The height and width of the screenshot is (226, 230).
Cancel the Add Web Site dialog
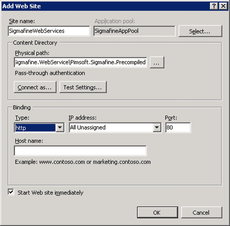point(201,213)
